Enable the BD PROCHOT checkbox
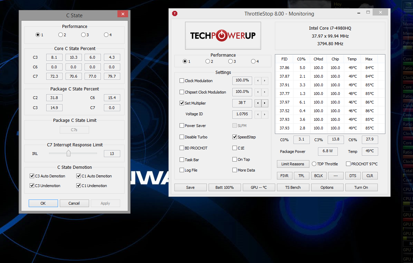Image resolution: width=413 pixels, height=263 pixels. [182, 148]
